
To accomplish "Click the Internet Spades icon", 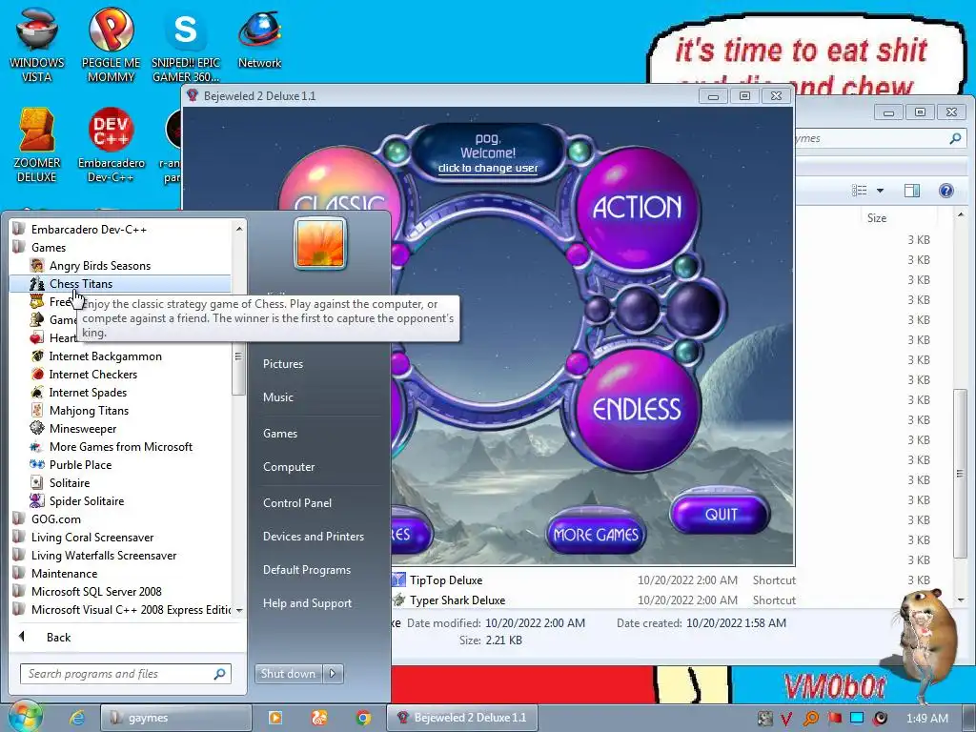I will pos(37,392).
